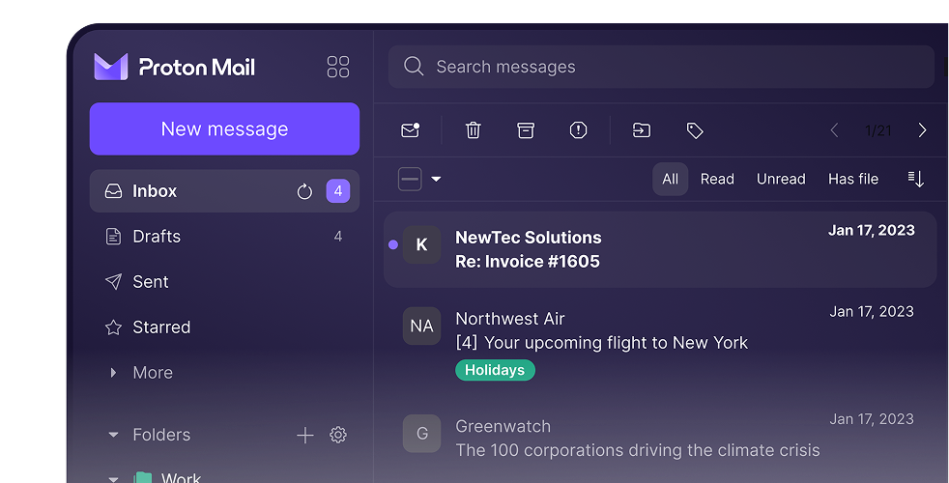949x483 pixels.
Task: Expand the More section in the sidebar
Action: click(113, 373)
